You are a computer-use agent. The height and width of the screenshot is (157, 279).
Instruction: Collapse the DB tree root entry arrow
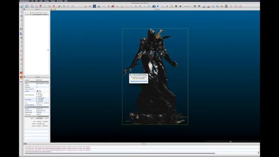26,13
